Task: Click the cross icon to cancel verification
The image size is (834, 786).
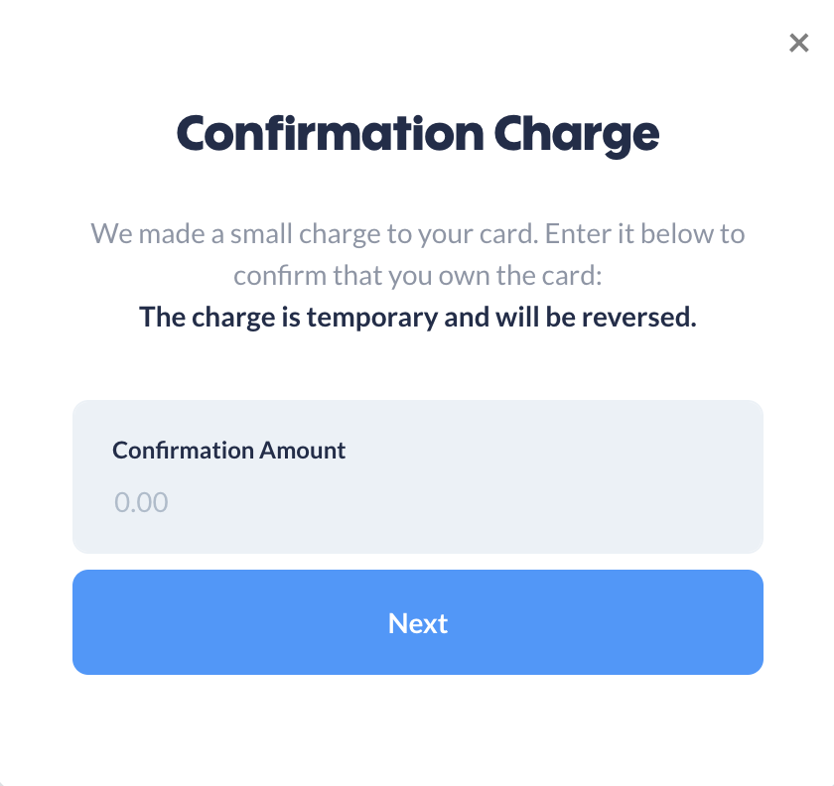Action: 799,43
